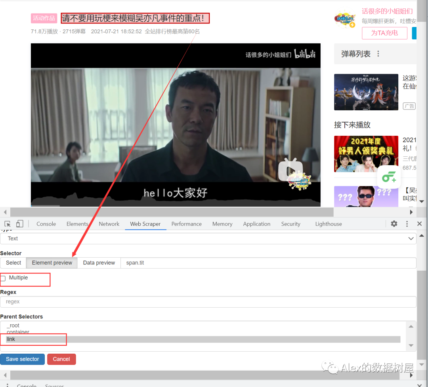Open the bottom drawer options dots
The height and width of the screenshot is (387, 428).
point(8,385)
